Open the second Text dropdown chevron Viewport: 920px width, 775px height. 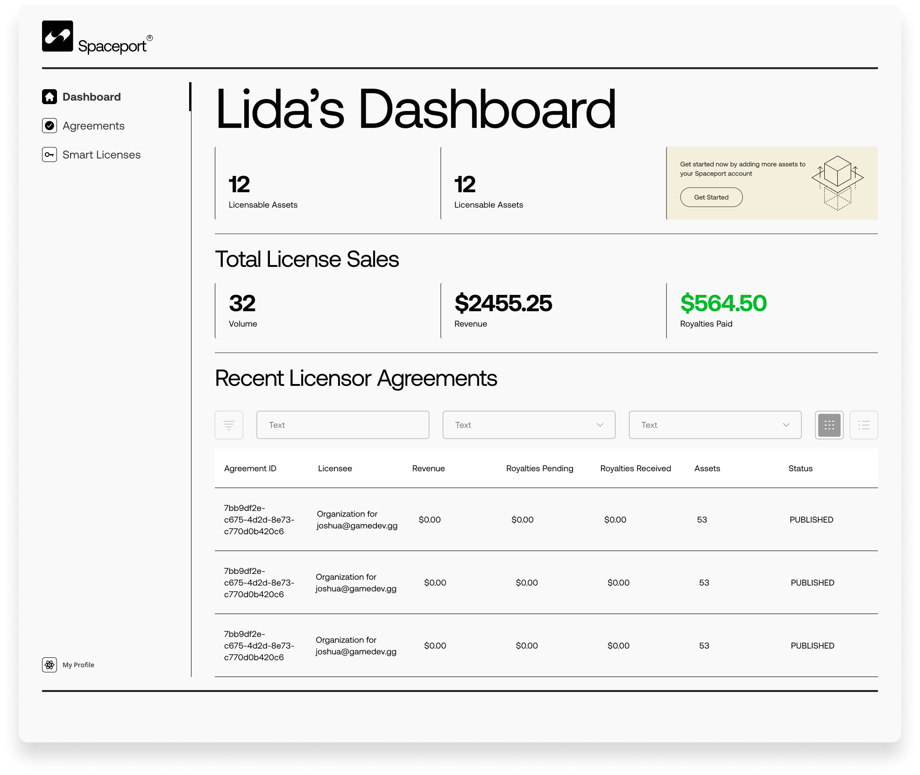600,425
